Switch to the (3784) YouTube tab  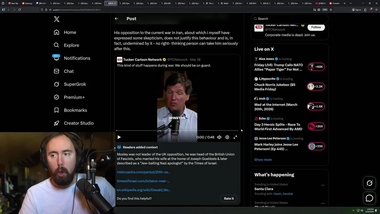coord(322,3)
